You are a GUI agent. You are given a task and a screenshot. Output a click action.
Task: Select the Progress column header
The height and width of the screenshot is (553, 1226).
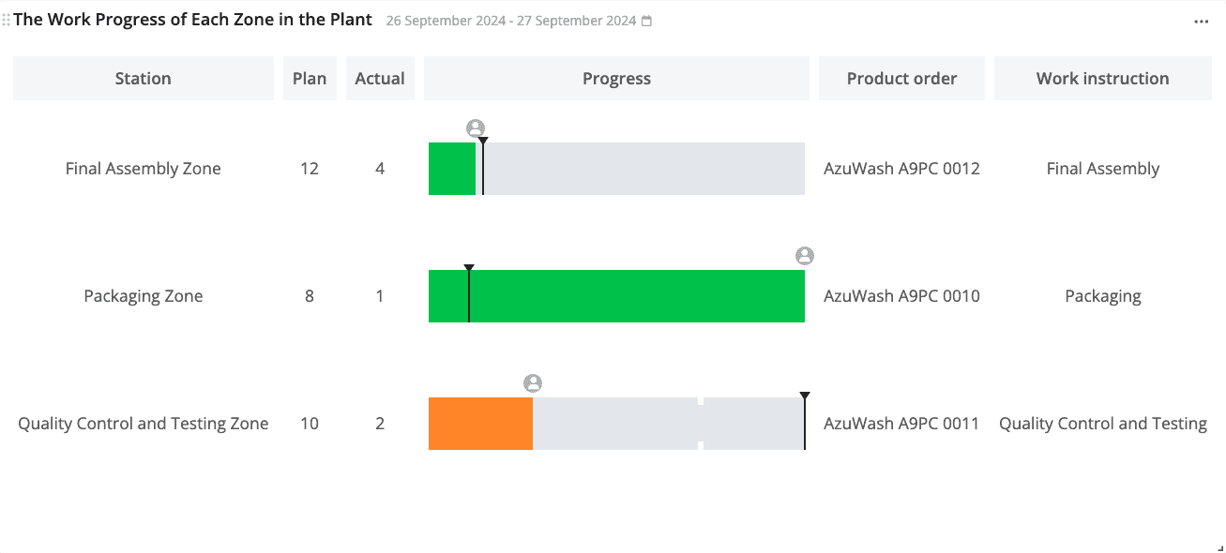[616, 79]
